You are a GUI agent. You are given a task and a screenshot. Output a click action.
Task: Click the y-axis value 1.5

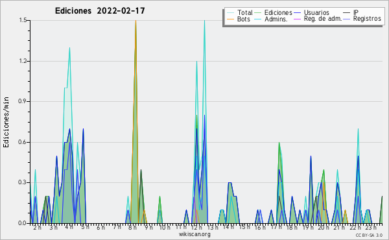tap(23, 20)
